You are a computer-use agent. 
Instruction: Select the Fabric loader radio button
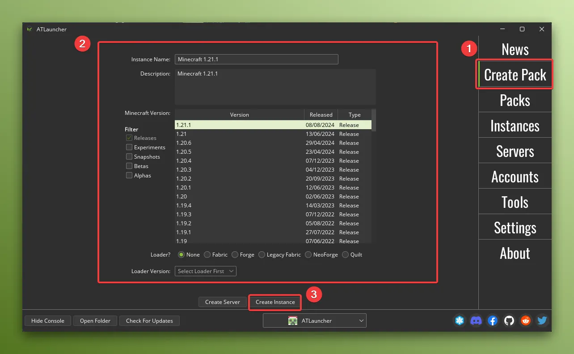207,255
